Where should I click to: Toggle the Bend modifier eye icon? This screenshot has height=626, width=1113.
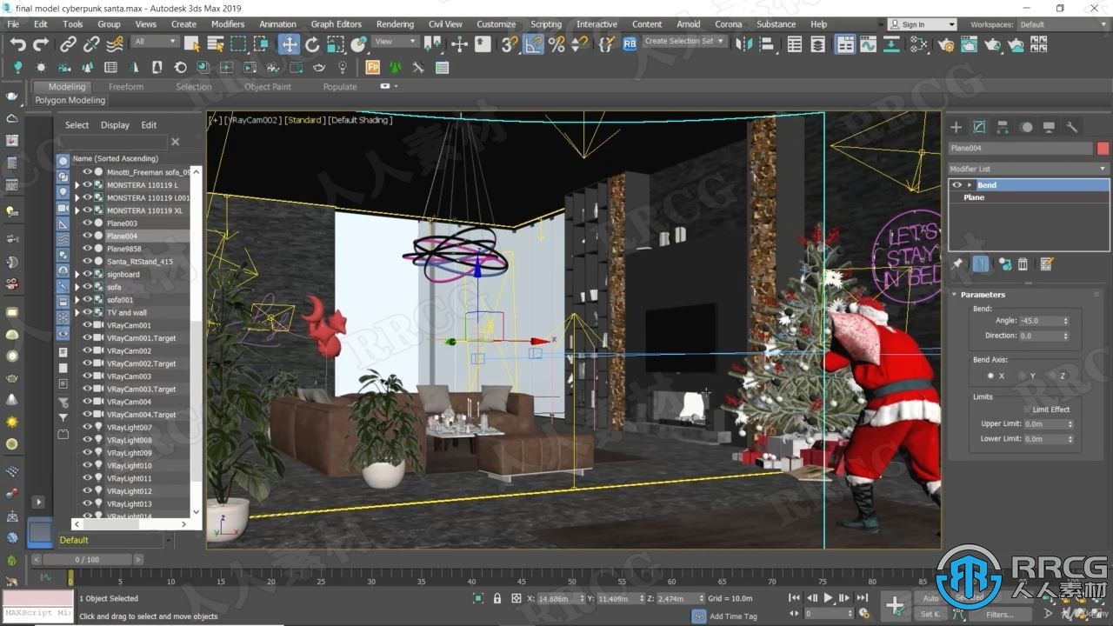pyautogui.click(x=957, y=185)
